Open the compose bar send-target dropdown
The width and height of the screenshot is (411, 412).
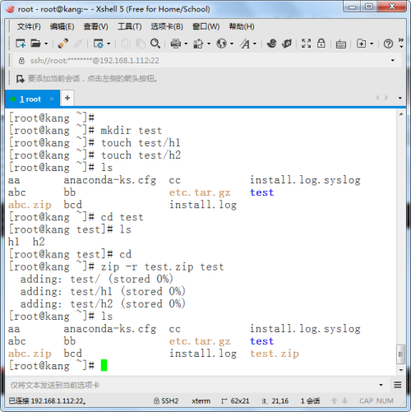coord(381,385)
